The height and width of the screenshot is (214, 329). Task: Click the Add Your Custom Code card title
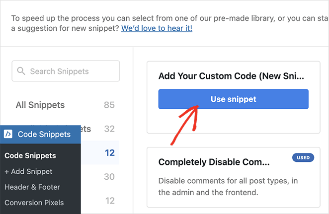pyautogui.click(x=231, y=76)
